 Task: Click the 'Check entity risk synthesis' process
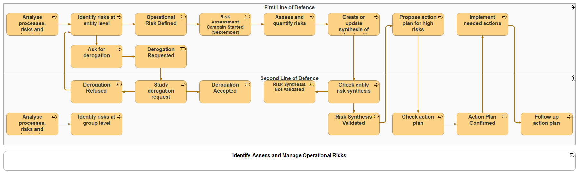tap(354, 92)
